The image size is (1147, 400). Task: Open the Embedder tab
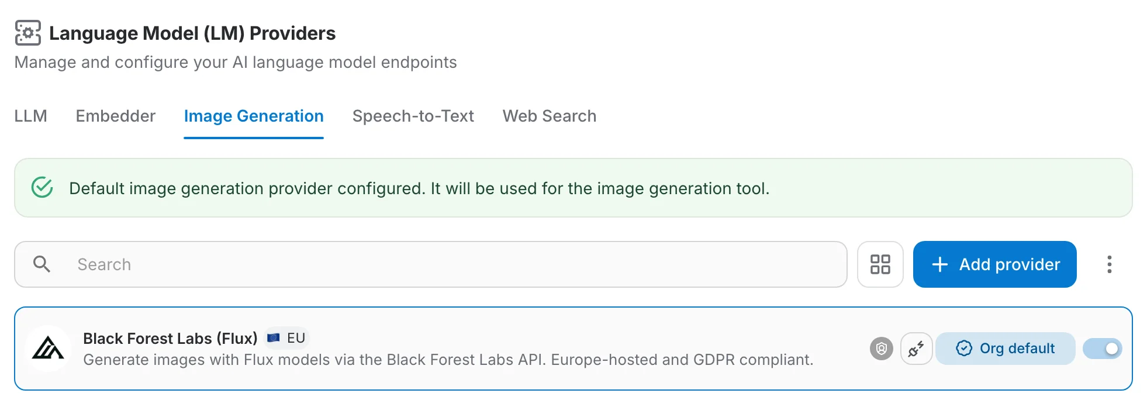pos(115,116)
